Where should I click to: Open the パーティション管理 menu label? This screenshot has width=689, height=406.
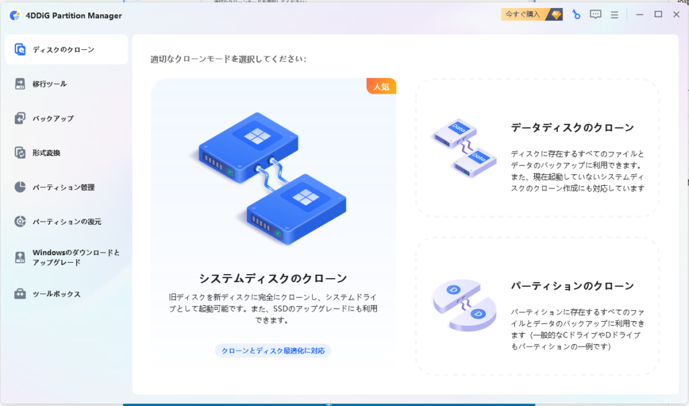click(63, 187)
